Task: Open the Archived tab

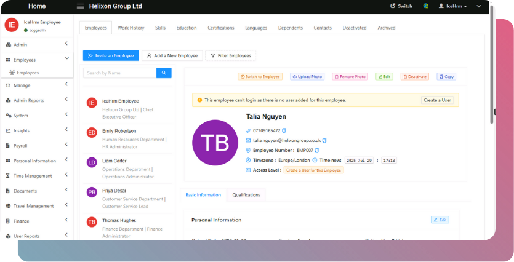Action: (387, 28)
